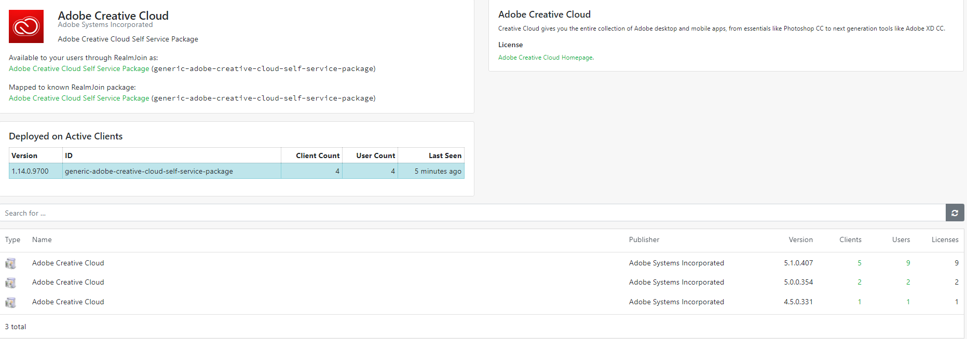This screenshot has height=339, width=967.
Task: Click the installer icon for version 5.0.0.354
Action: tap(10, 282)
